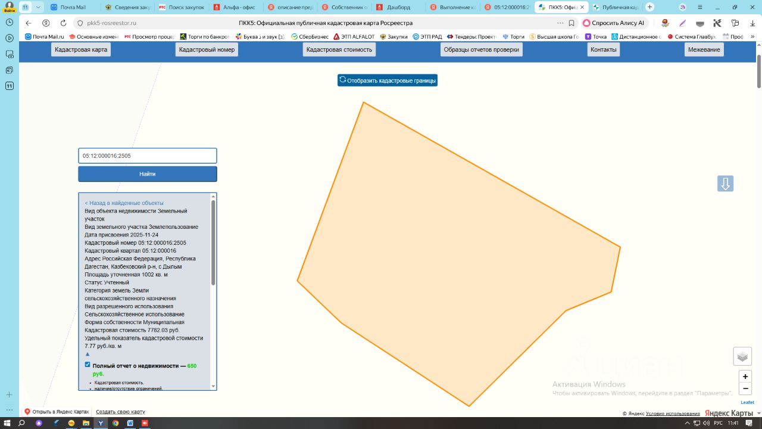Open the Yandex home button
The width and height of the screenshot is (762, 429).
[x=46, y=23]
